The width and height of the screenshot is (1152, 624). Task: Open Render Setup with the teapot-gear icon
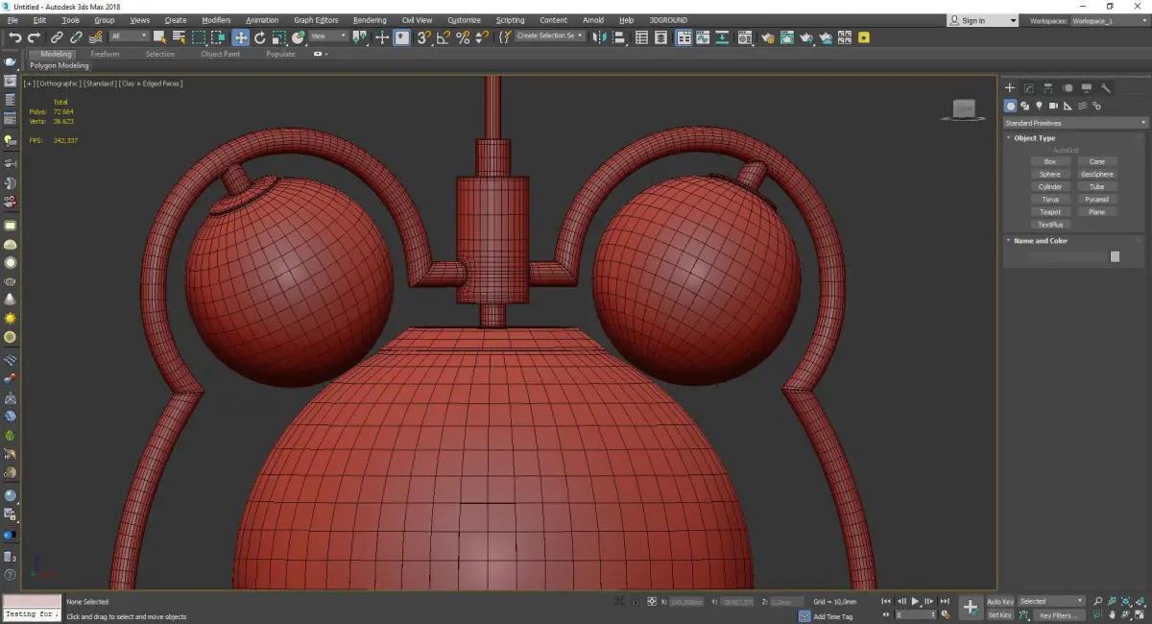(768, 37)
